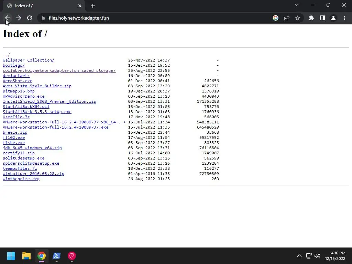The image size is (352, 264).
Task: Download breeze.zip
Action: [x=15, y=132]
